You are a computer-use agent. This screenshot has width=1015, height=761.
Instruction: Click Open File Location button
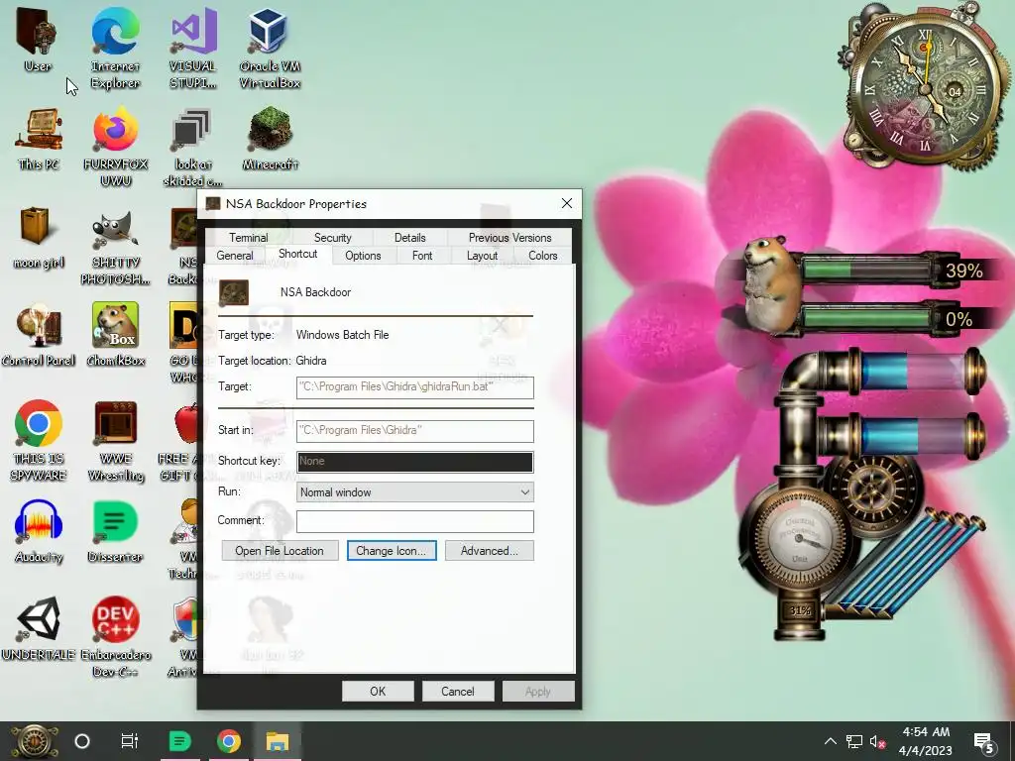click(x=280, y=551)
